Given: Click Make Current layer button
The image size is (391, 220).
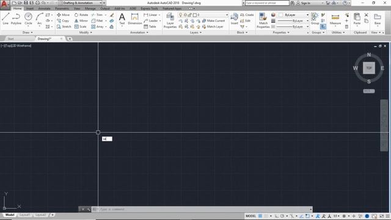Looking at the screenshot, I should click(213, 21).
